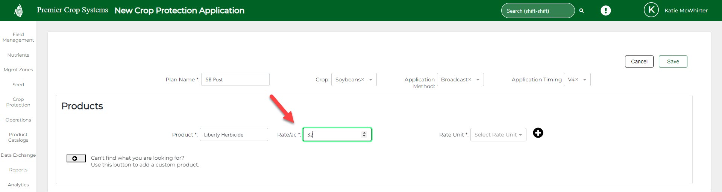The image size is (722, 192).
Task: Open the Application Timing dropdown
Action: (x=585, y=79)
